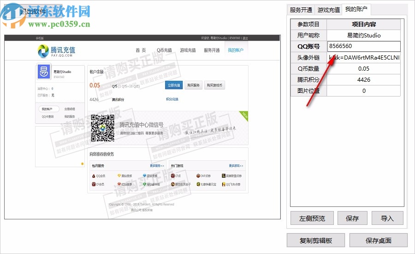
Task: Open the 更多游戏>> link
Action: point(236,166)
